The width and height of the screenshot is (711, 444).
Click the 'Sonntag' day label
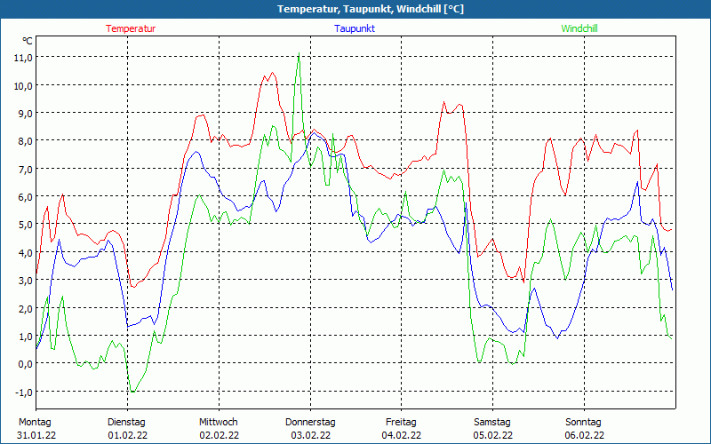coord(584,423)
